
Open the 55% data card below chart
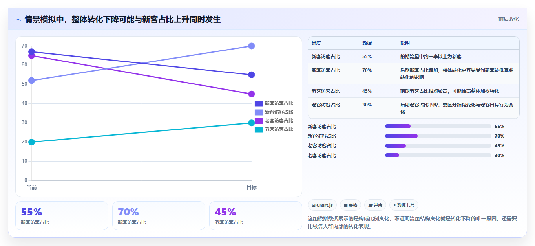(x=62, y=216)
